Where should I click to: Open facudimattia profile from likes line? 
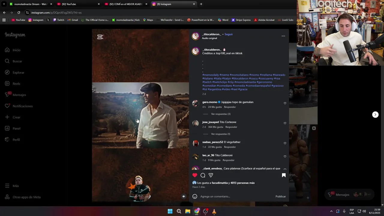click(220, 183)
